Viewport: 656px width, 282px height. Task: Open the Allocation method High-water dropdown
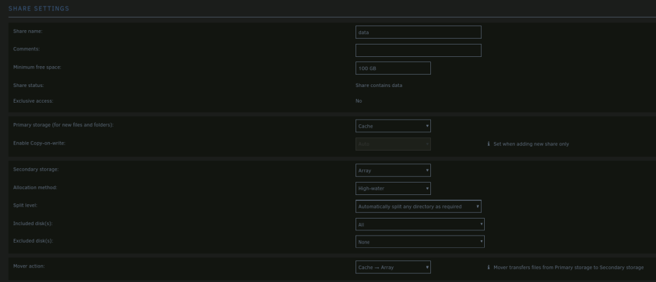click(393, 188)
